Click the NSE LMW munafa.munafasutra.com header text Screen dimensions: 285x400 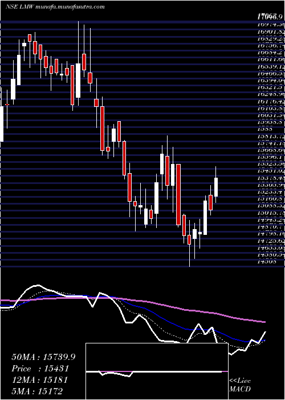pos(55,7)
